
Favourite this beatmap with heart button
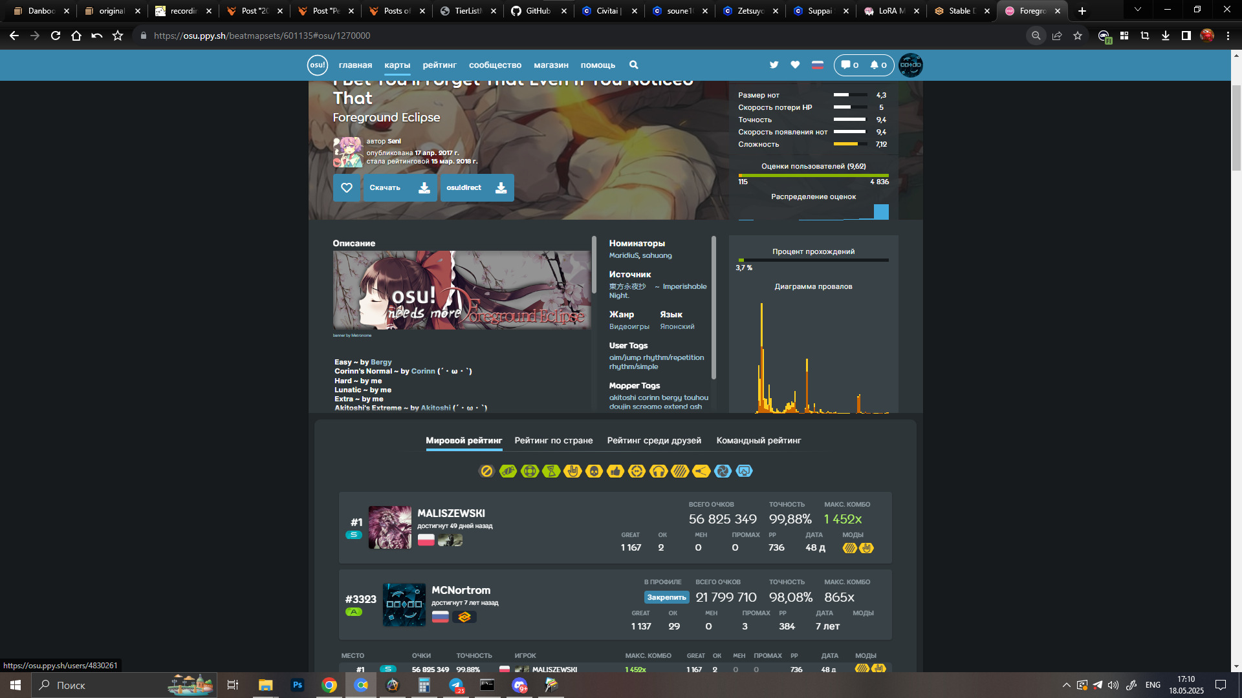tap(347, 187)
